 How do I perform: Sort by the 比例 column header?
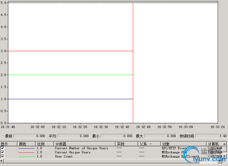(x=45, y=144)
